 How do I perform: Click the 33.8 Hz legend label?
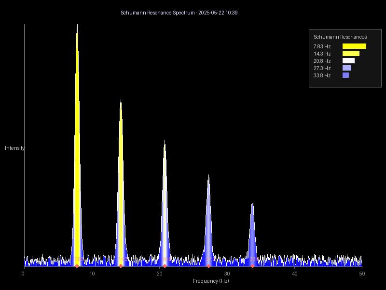coord(322,75)
